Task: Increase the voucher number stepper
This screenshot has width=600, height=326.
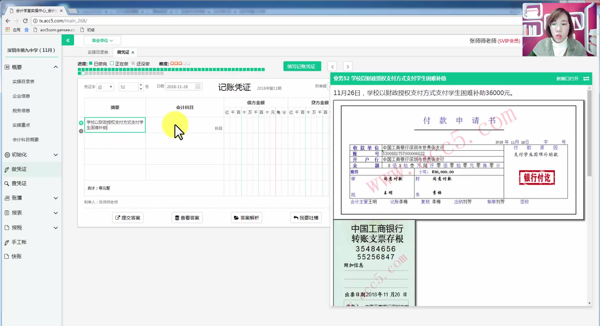Action: (x=141, y=85)
